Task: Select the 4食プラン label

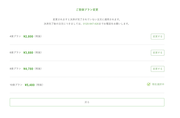Action: pyautogui.click(x=15, y=36)
